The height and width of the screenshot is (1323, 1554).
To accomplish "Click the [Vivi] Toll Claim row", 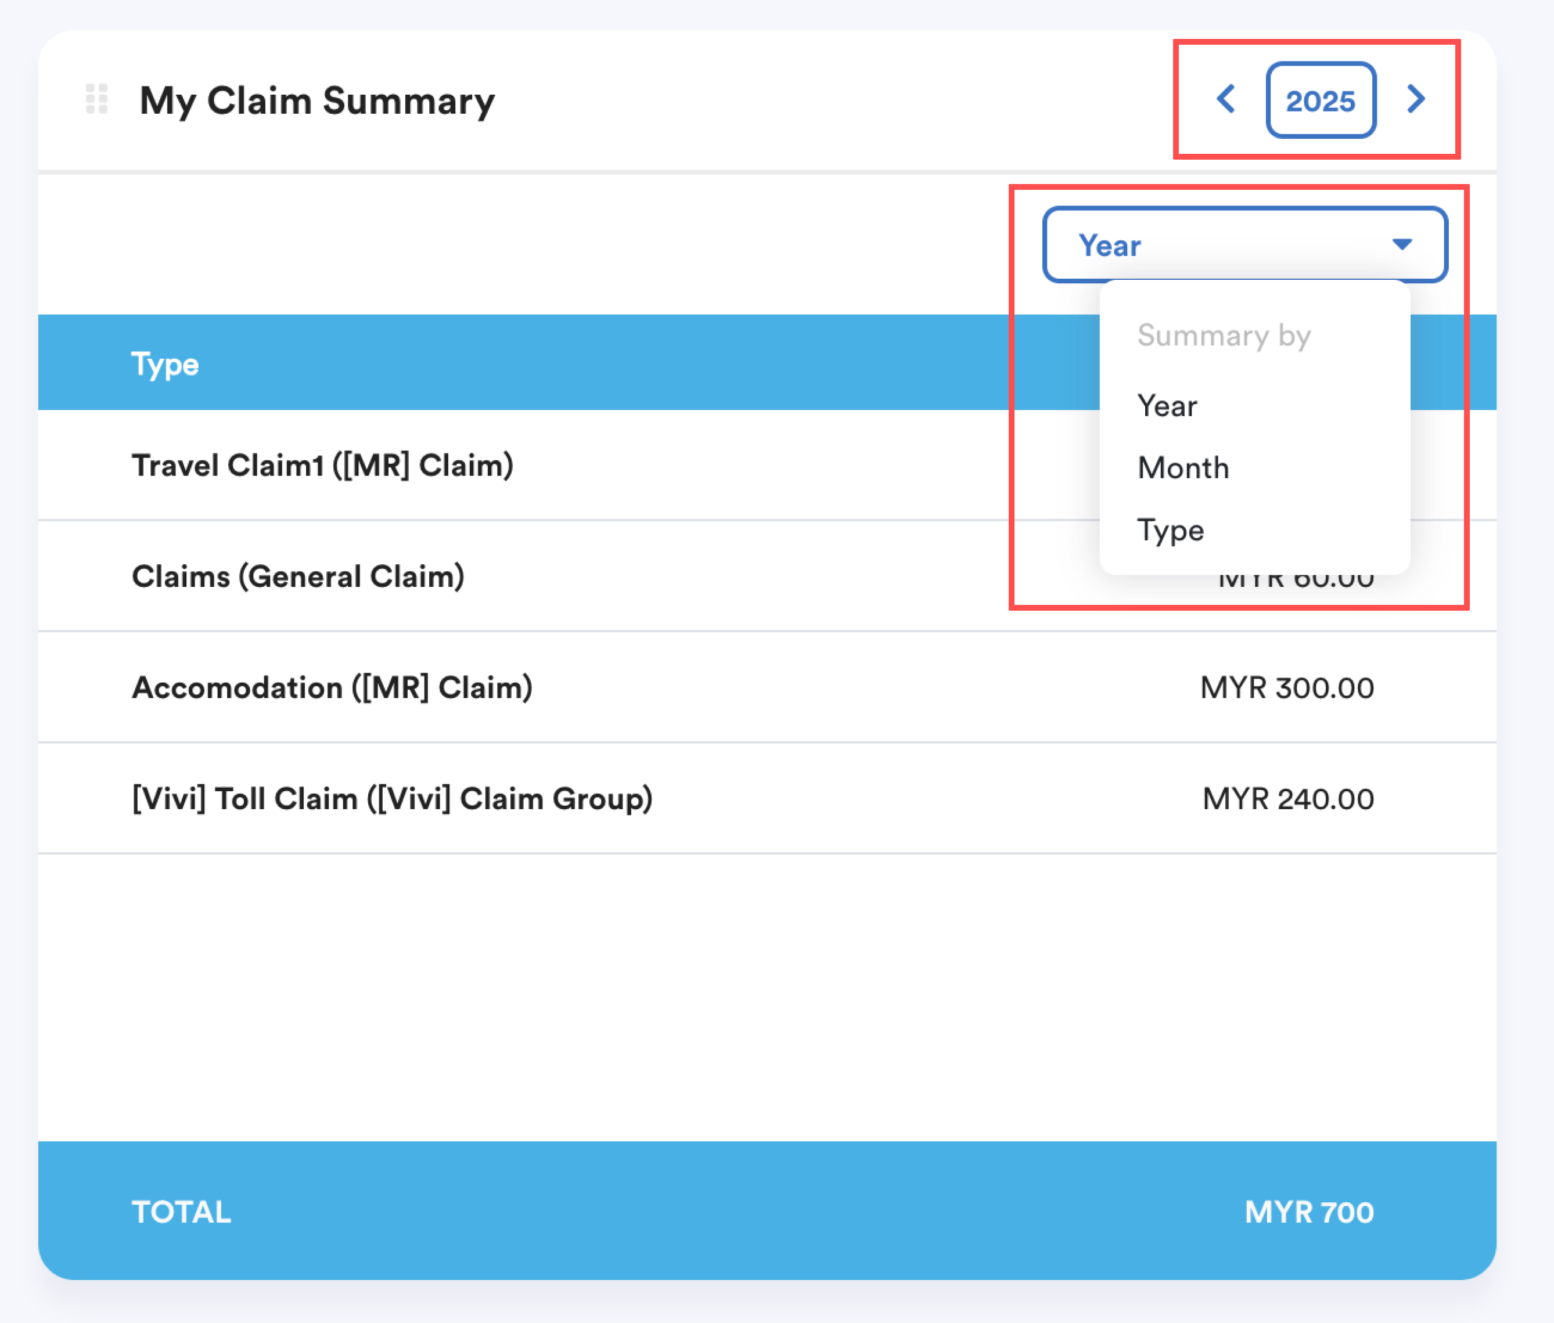I will click(391, 798).
